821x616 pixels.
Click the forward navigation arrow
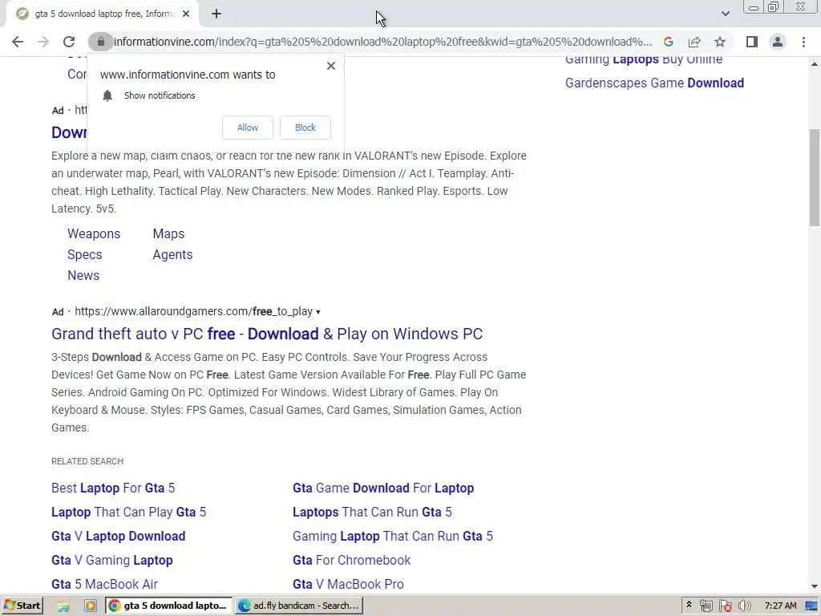coord(43,42)
